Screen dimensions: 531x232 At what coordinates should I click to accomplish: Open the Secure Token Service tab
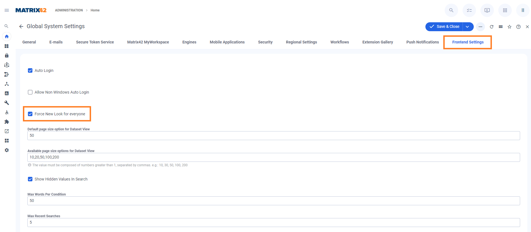[95, 42]
